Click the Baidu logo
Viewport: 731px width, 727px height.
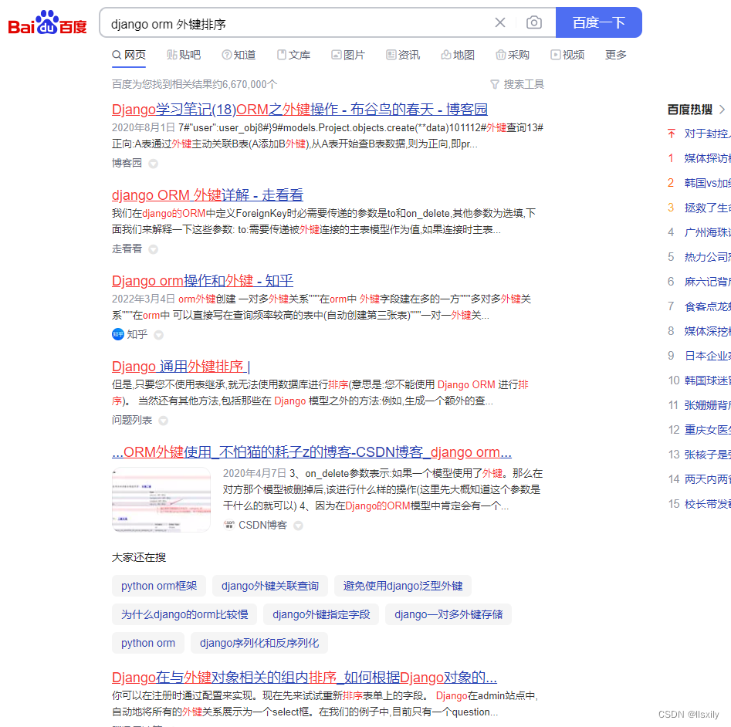click(47, 22)
